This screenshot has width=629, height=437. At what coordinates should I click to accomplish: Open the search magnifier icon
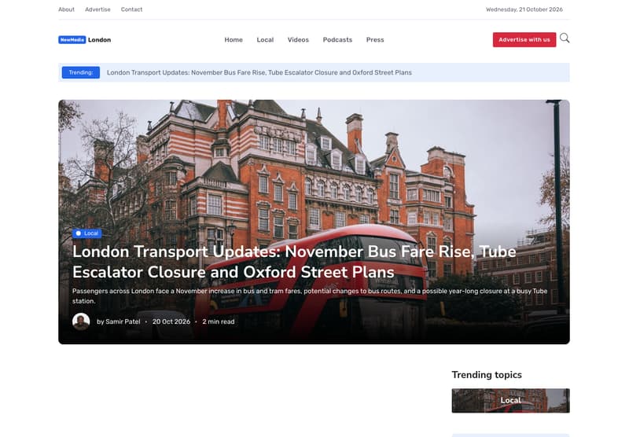(x=565, y=39)
